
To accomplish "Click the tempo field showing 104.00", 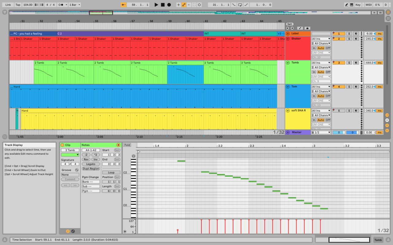I will (x=28, y=5).
